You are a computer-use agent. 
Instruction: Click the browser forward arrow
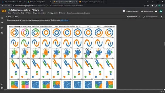click(6, 6)
